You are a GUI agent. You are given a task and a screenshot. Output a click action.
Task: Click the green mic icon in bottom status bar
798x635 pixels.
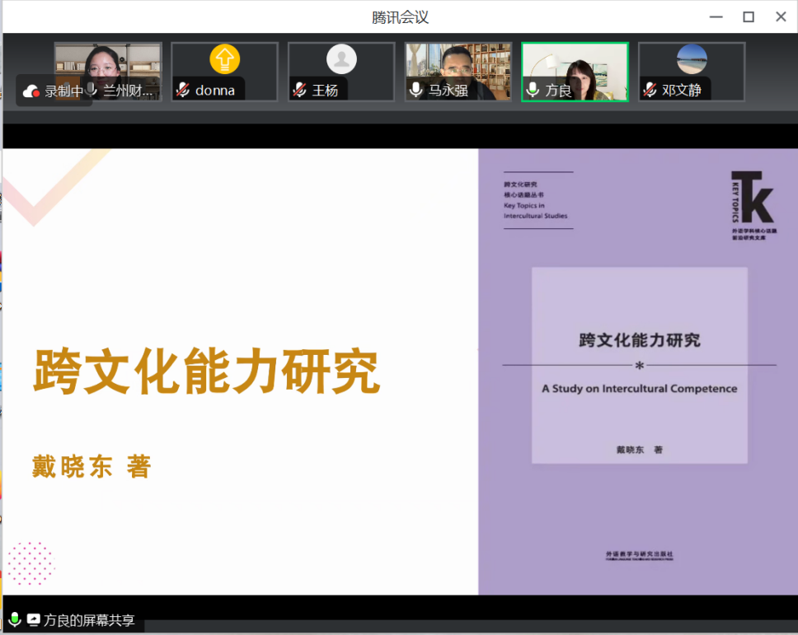15,619
